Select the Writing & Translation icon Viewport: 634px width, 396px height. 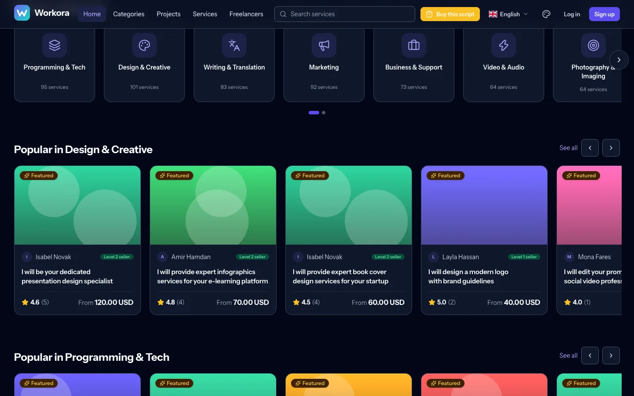point(234,45)
